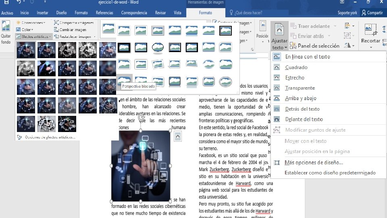This screenshot has height=218, width=387.
Task: Open Panel de selección
Action: [314, 46]
